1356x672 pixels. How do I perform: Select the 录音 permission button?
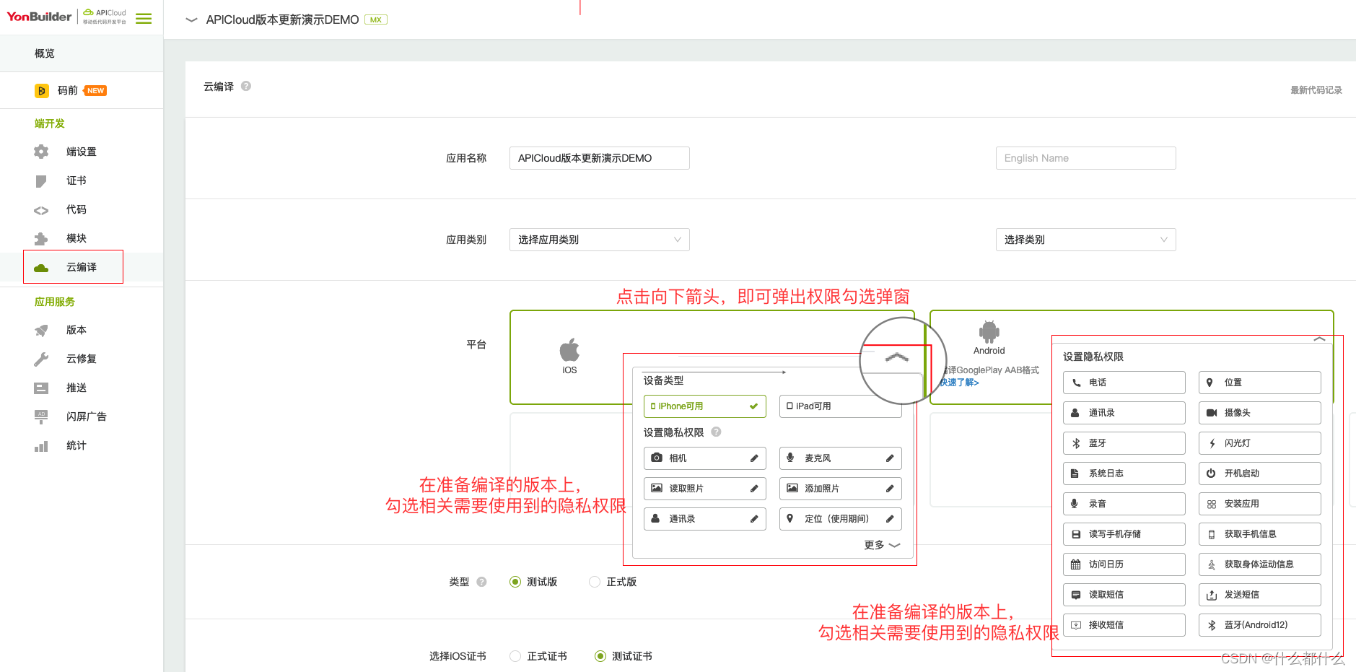click(1124, 504)
